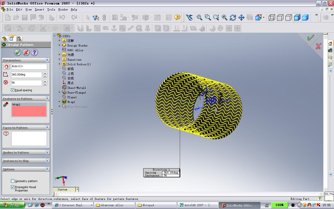Open the Custom view dropdown arrow
This screenshot has height=209, width=334.
(x=77, y=189)
